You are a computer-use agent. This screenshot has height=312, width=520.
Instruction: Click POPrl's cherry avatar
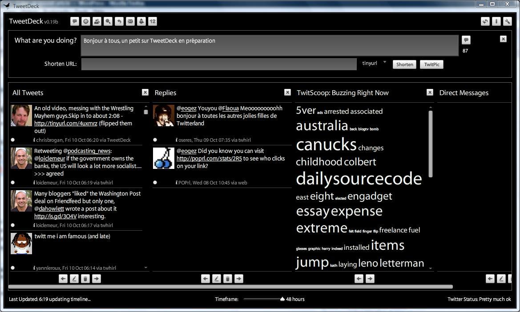click(x=164, y=158)
